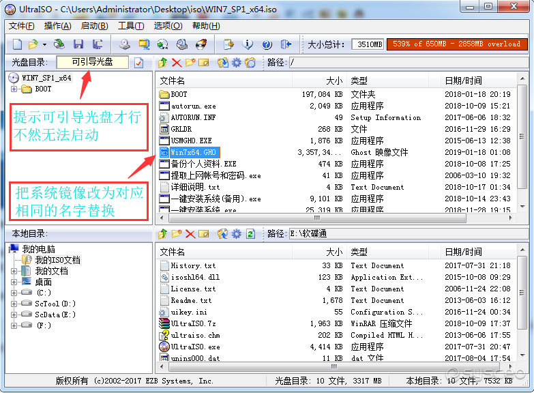Expand the (C:) drive node
Screen dimensions: 534x393
(14, 293)
